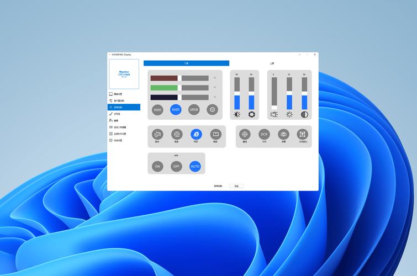Image resolution: width=417 pixels, height=276 pixels.
Task: Click the blue tab bar at top
Action: tap(186, 63)
